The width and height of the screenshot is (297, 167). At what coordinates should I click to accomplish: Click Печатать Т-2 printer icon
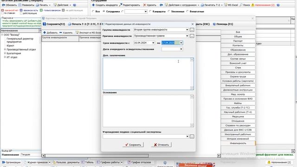(202, 5)
